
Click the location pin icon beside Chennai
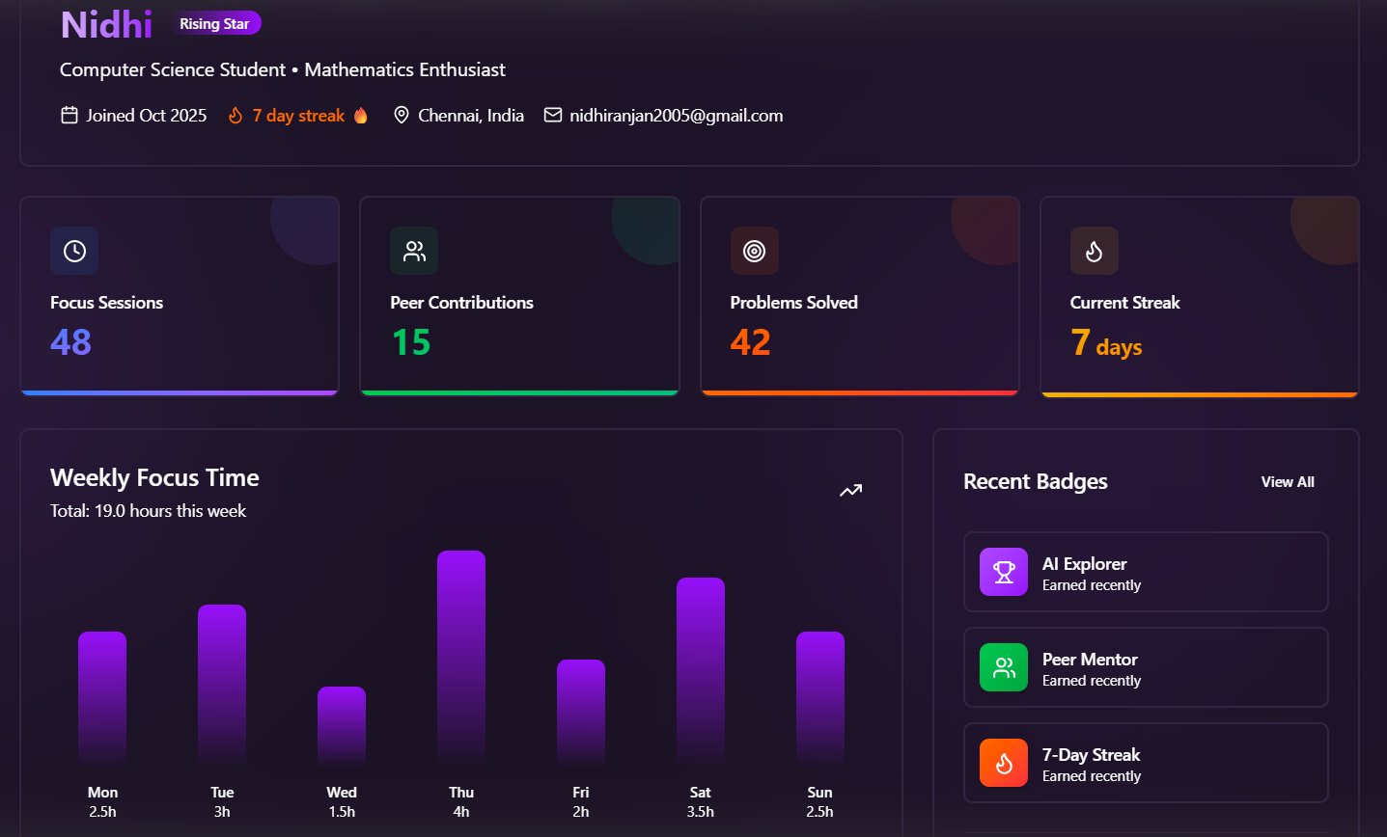point(402,116)
